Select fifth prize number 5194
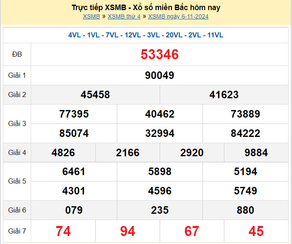 click(x=245, y=171)
